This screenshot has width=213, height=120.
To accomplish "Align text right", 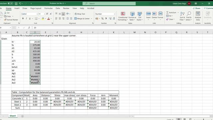I will tap(63, 19).
